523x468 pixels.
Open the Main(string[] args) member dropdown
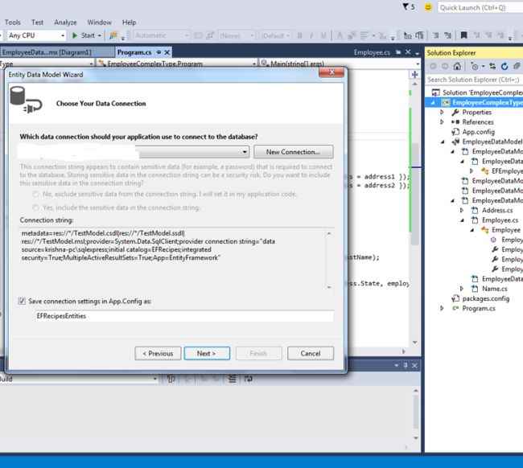(x=418, y=64)
